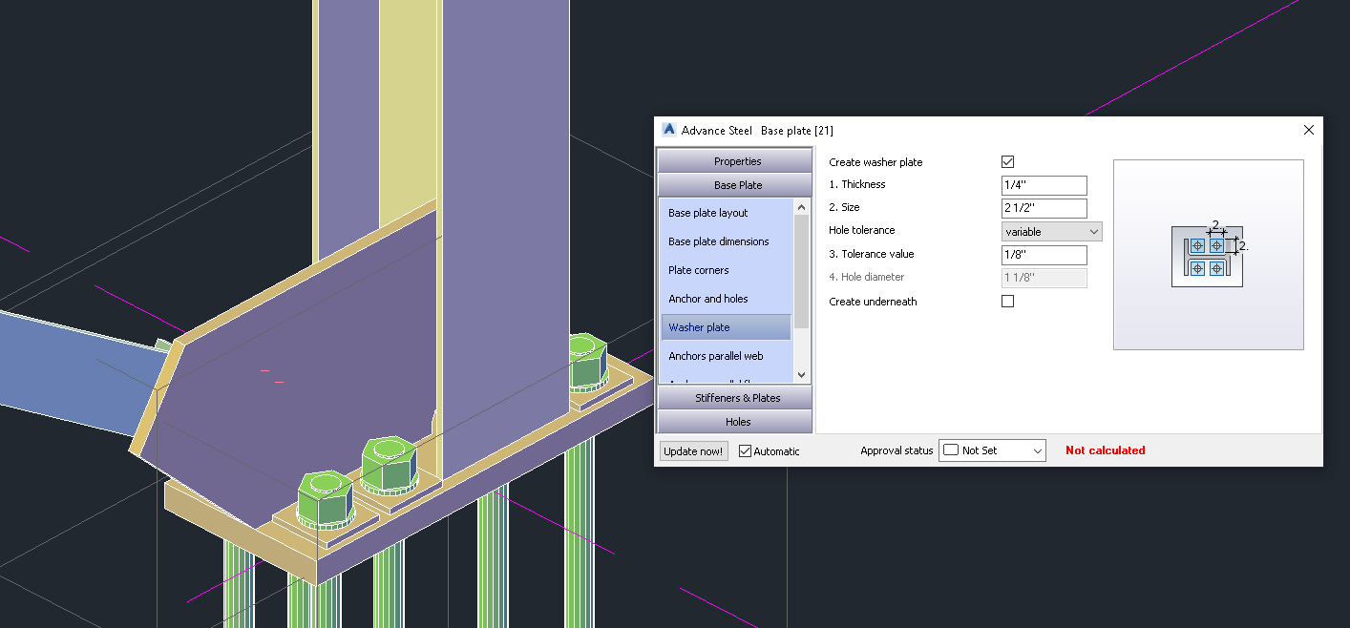Click the down arrow on the category list scrollbar

pos(801,374)
